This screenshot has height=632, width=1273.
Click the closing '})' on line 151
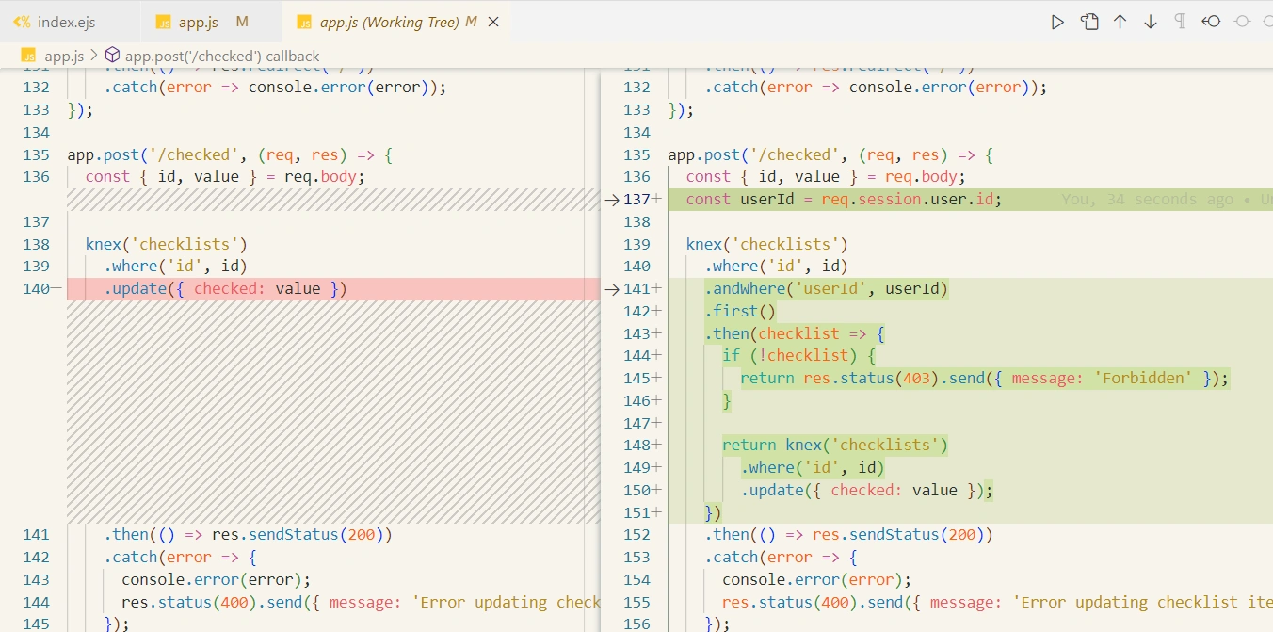pyautogui.click(x=713, y=513)
